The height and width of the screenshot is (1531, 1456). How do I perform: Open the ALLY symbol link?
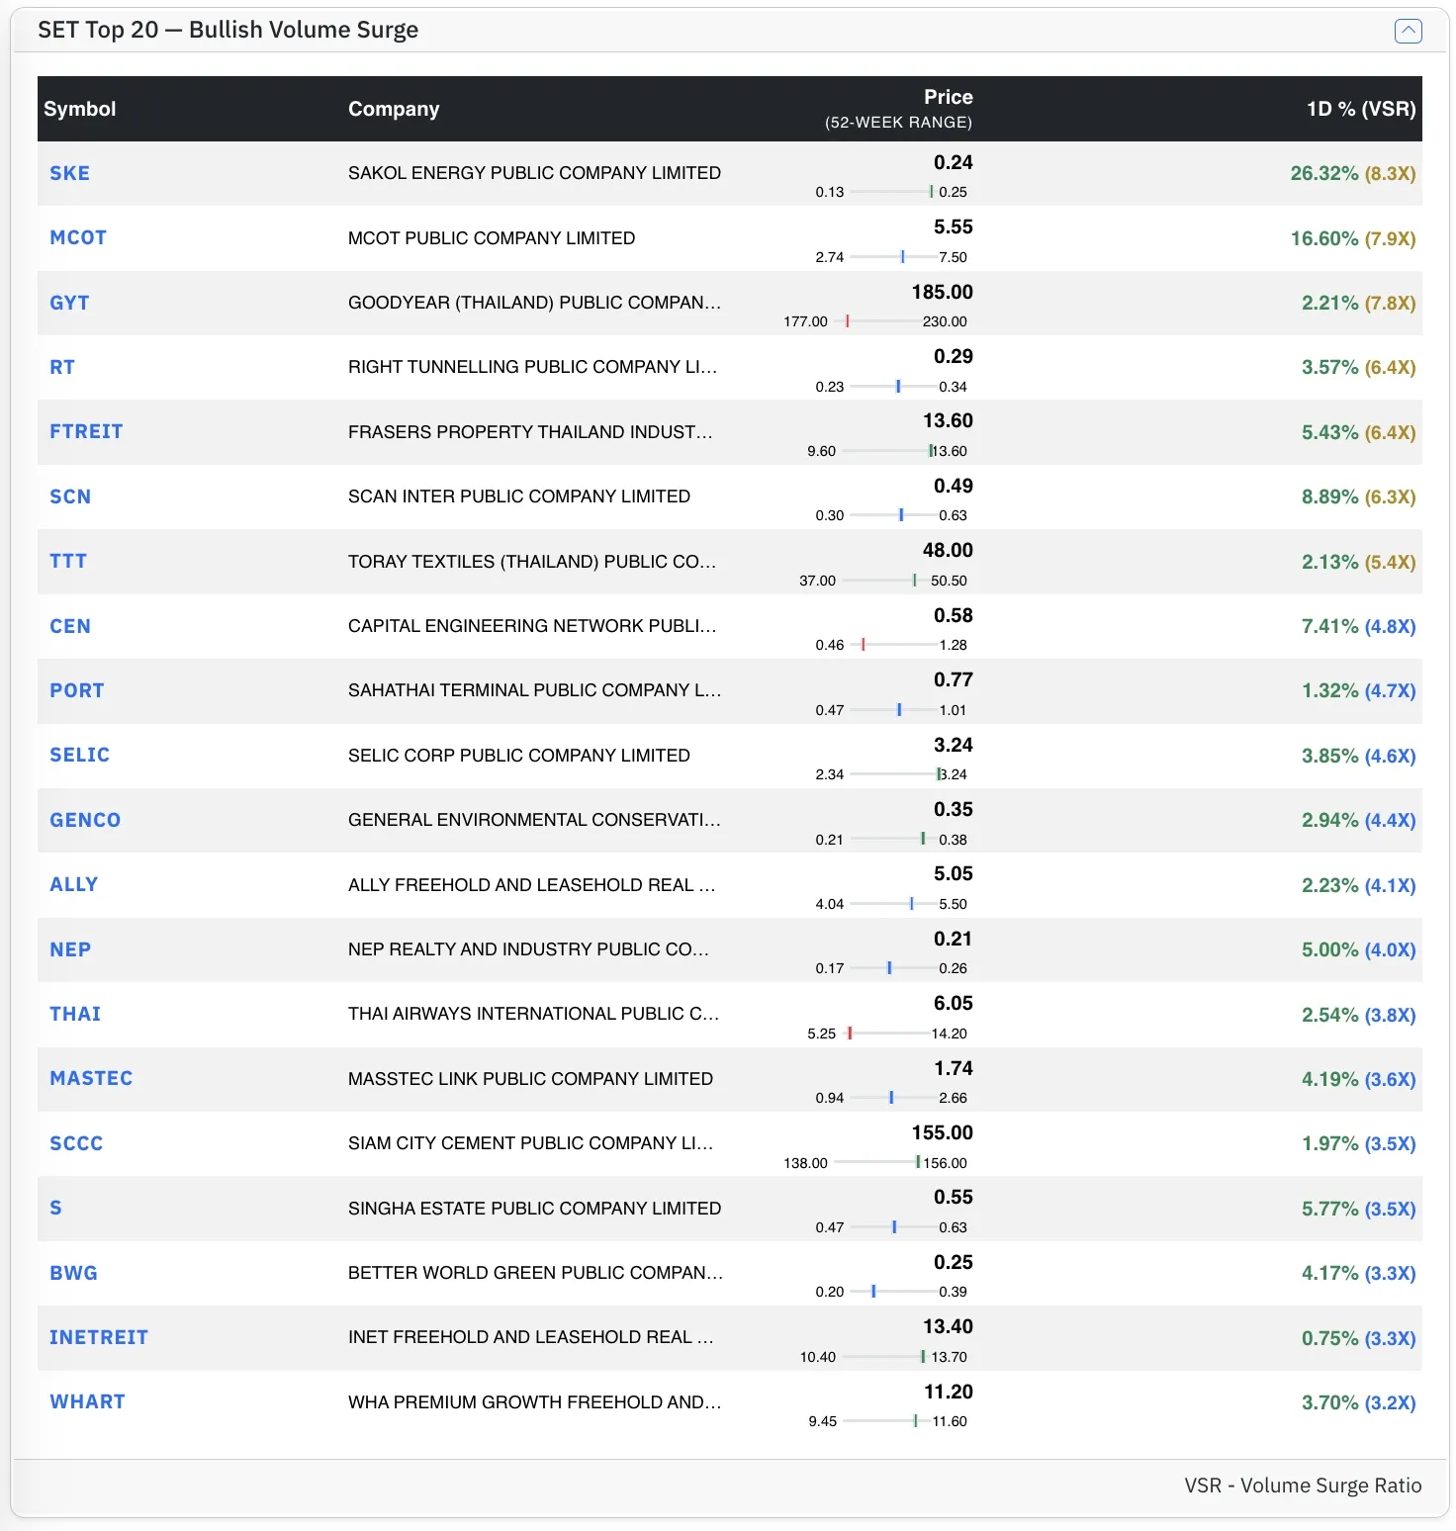click(73, 885)
